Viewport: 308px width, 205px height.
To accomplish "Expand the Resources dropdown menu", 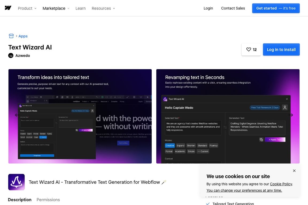I will tap(103, 9).
